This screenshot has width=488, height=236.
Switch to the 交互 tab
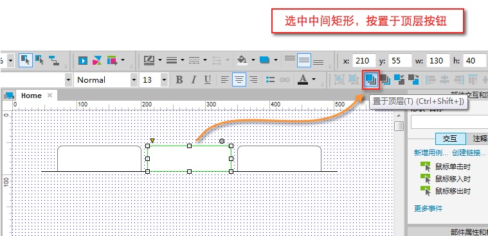450,139
